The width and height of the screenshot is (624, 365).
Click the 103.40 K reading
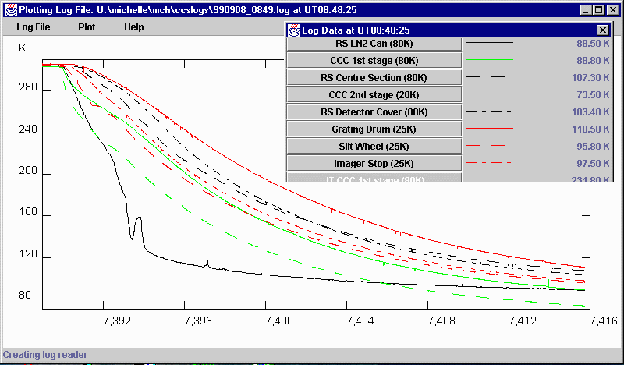pos(590,112)
